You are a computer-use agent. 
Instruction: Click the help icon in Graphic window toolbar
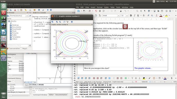point(72,22)
